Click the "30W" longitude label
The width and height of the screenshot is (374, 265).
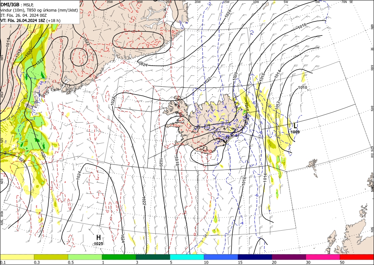click(140, 2)
